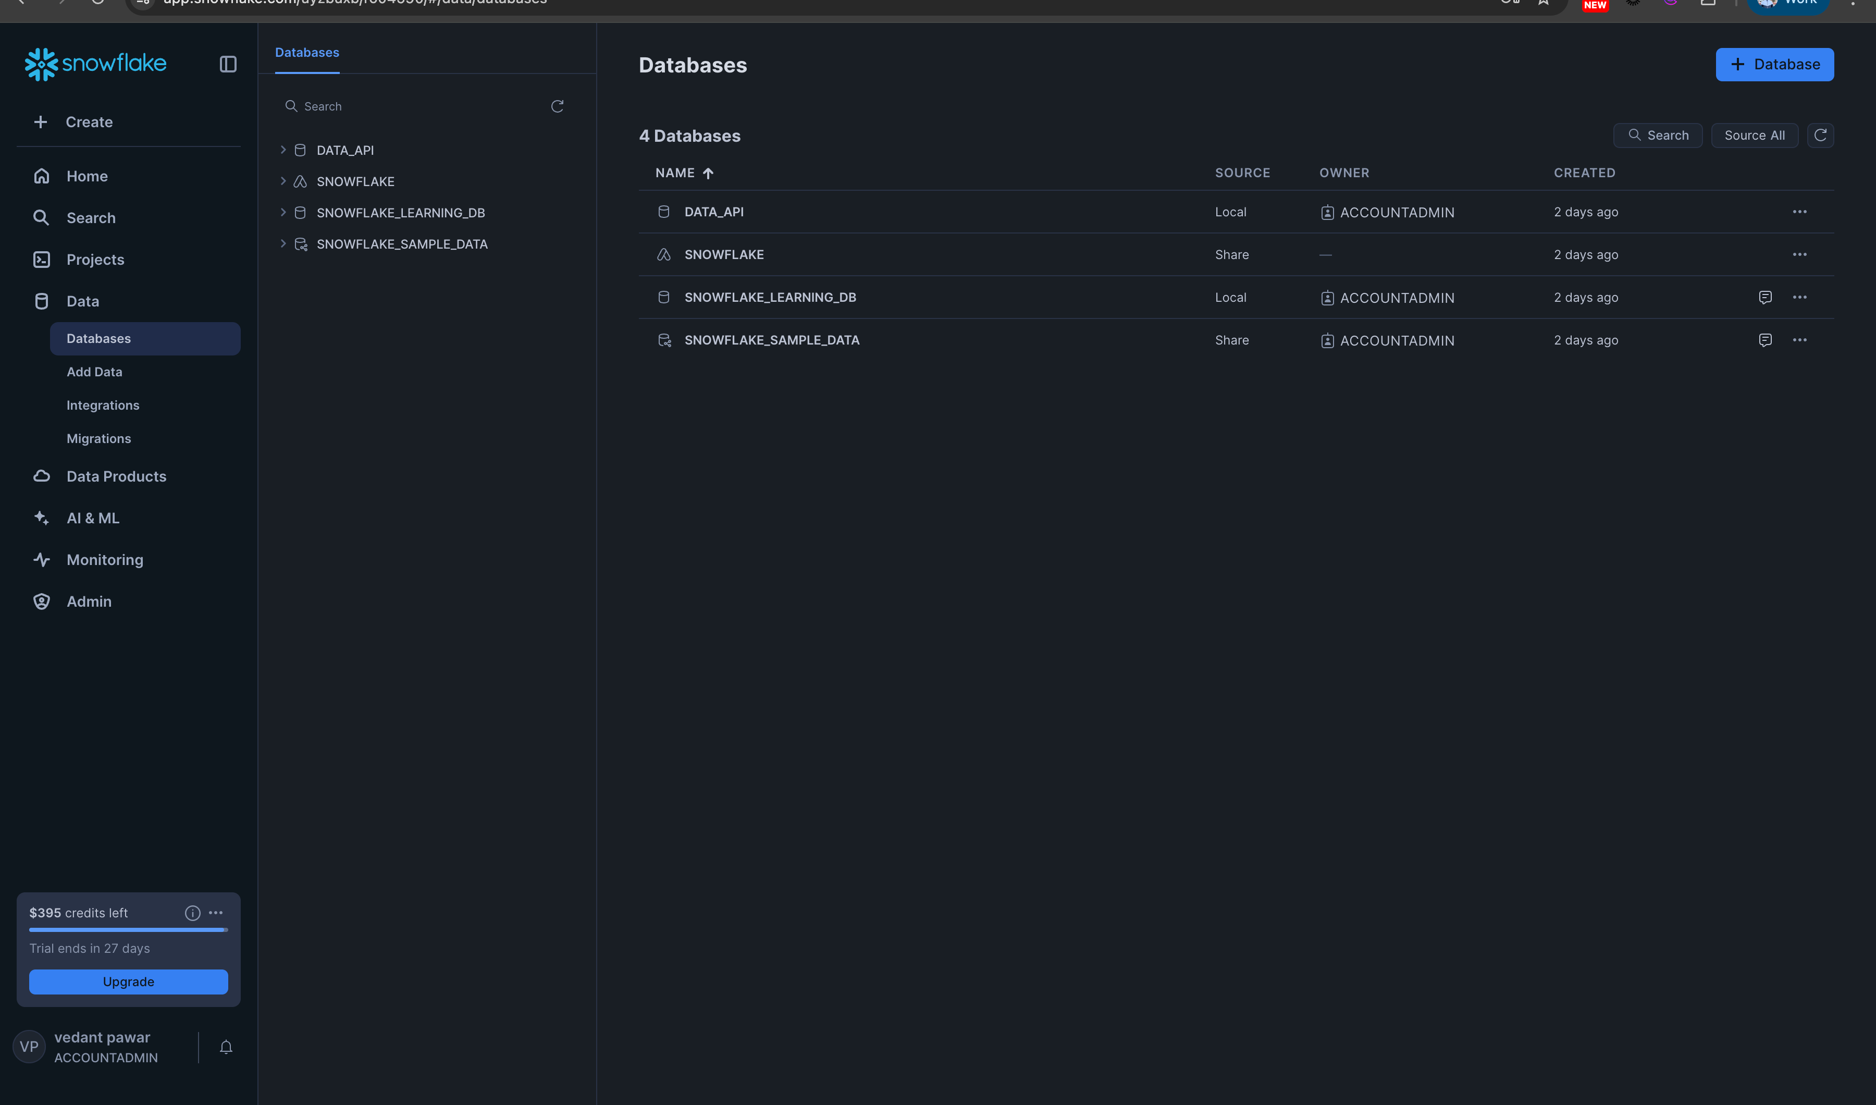Refresh the databases table

[x=1820, y=135]
